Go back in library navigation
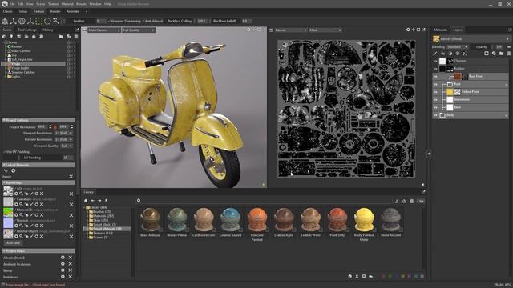 click(x=93, y=201)
